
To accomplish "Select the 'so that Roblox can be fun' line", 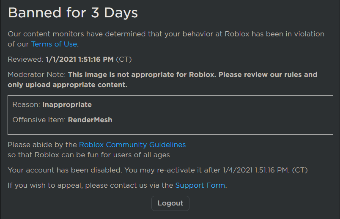I will click(90, 155).
